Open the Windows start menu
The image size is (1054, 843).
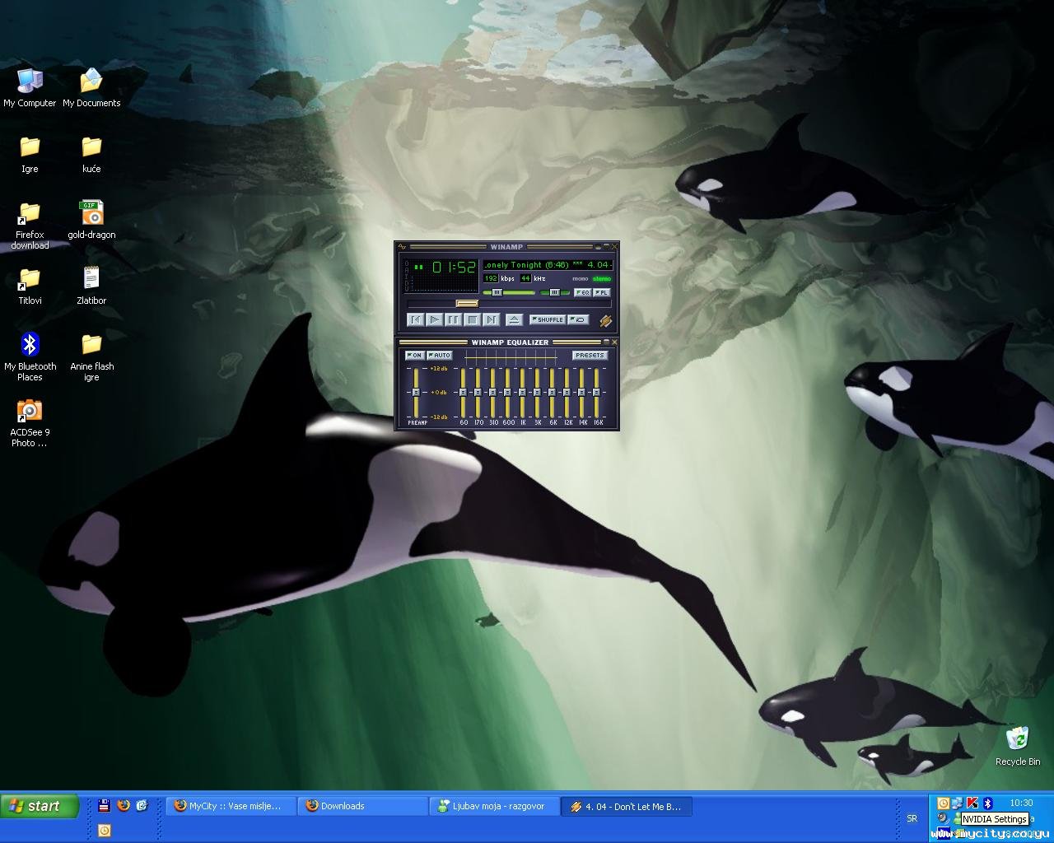click(x=40, y=806)
